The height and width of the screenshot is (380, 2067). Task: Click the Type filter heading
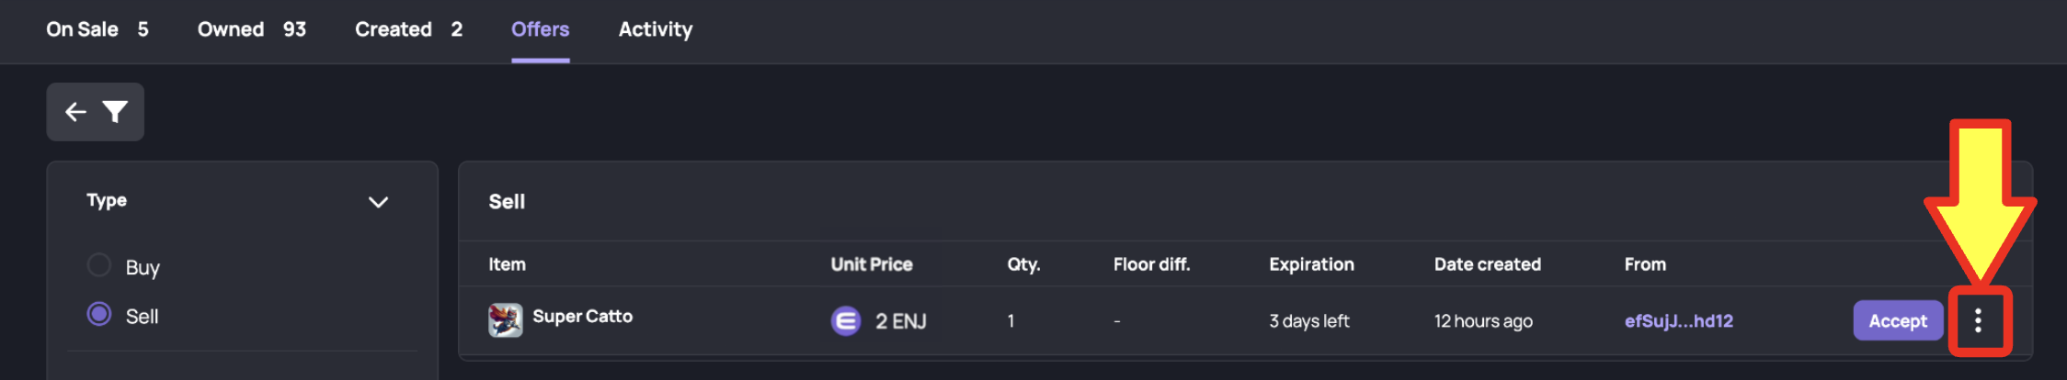[x=107, y=200]
